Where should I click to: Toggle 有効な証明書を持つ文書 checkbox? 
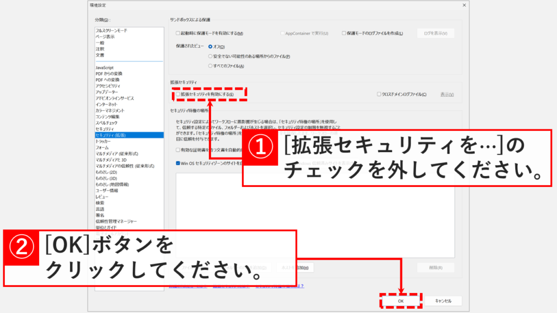(178, 150)
